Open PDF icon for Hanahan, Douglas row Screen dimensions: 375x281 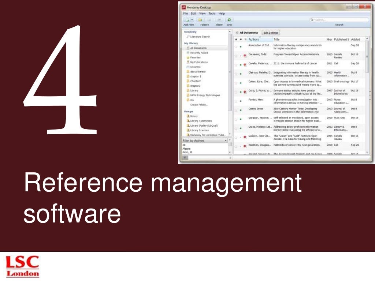(x=245, y=146)
